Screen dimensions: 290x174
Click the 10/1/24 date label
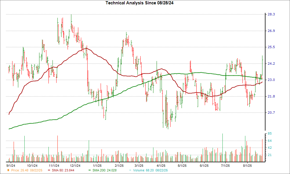[32, 166]
